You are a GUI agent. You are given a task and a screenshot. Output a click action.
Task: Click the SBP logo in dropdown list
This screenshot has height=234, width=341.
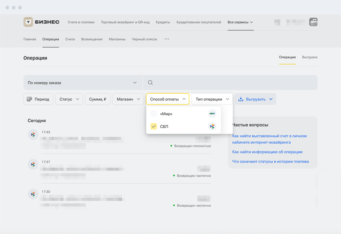(x=212, y=126)
